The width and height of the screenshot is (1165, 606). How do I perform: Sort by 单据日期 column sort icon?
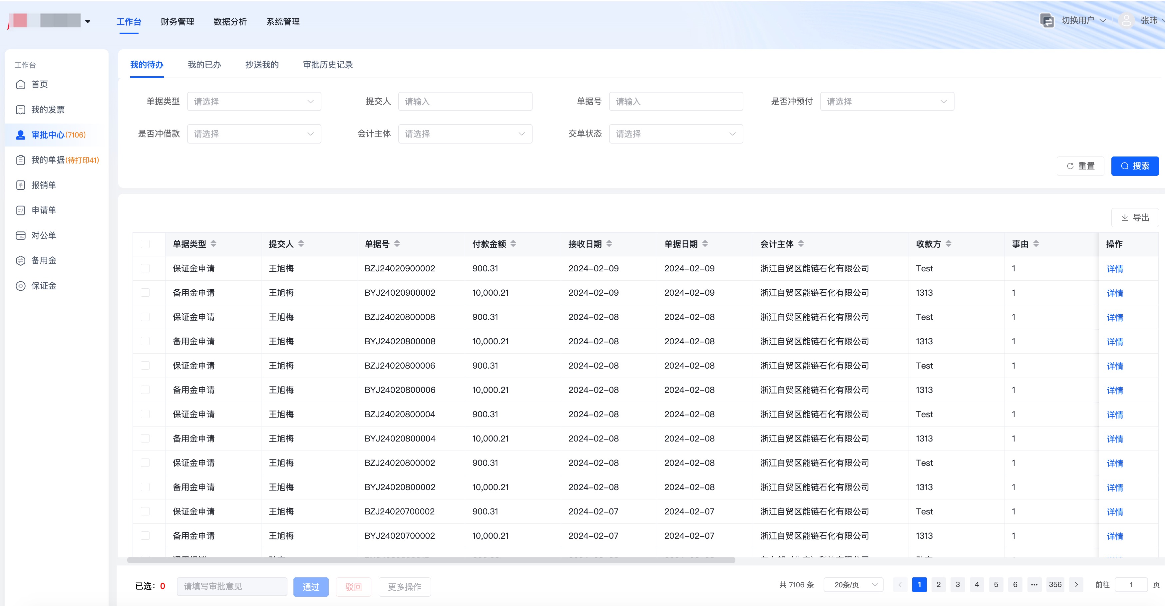click(x=705, y=244)
